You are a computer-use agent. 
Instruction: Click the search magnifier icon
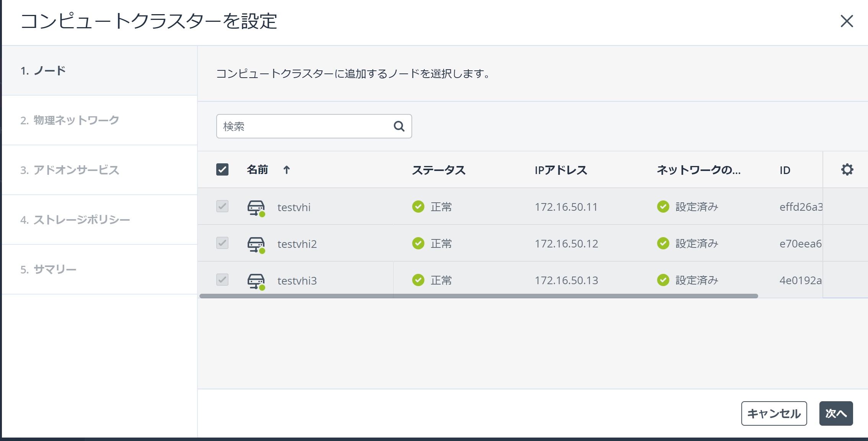[399, 126]
